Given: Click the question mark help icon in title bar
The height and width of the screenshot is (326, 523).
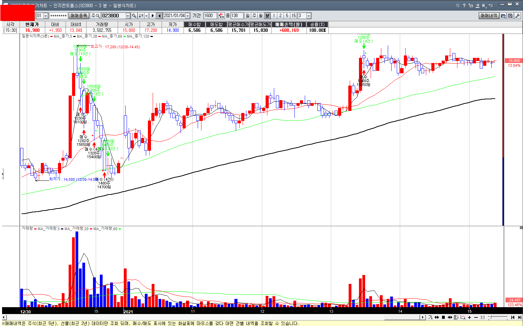Looking at the screenshot, I should pyautogui.click(x=464, y=5).
